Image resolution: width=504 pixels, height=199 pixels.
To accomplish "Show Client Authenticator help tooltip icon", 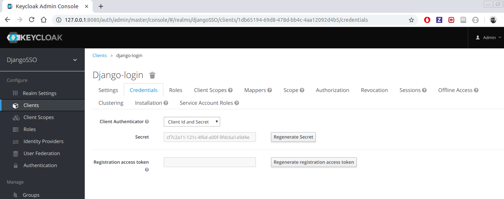I will click(147, 122).
